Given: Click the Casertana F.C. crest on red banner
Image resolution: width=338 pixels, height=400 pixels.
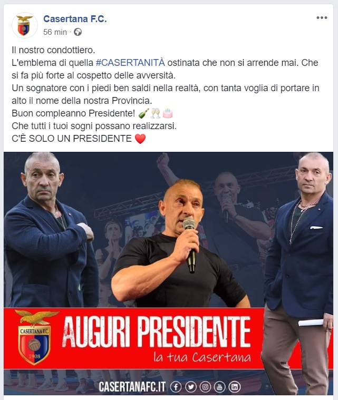Looking at the screenshot, I should tap(35, 337).
